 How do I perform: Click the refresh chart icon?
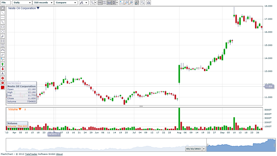[143, 3]
